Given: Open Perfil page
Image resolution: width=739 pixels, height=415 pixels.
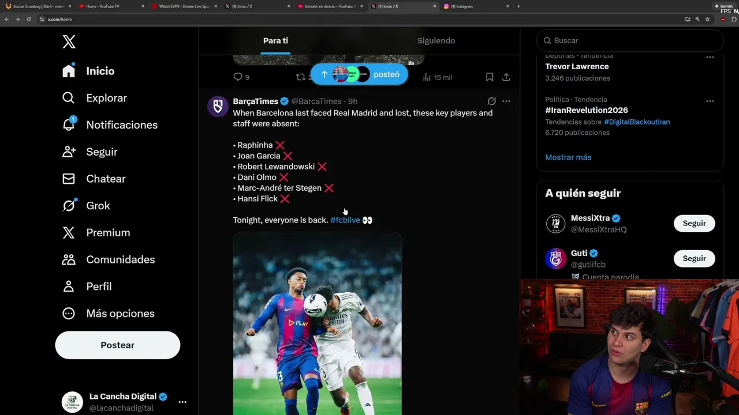Looking at the screenshot, I should (87, 286).
